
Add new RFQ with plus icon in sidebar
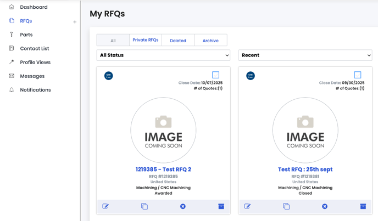point(75,22)
